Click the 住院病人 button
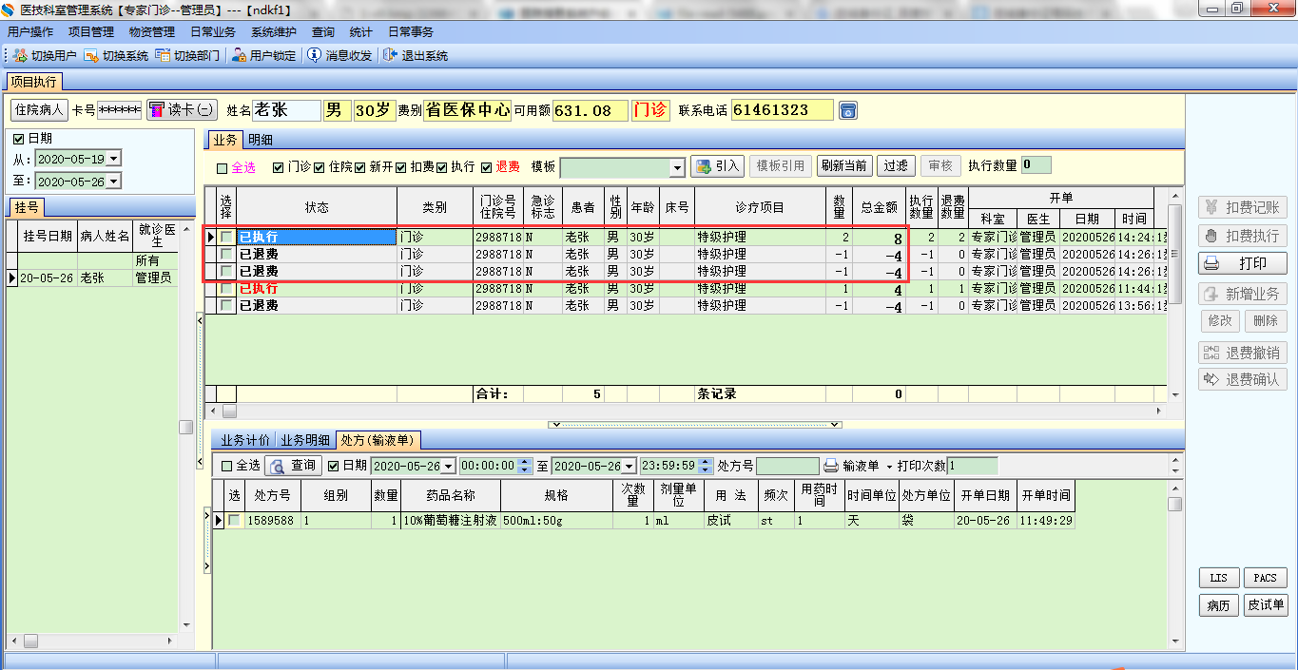Viewport: 1298px width, 670px height. click(x=39, y=110)
